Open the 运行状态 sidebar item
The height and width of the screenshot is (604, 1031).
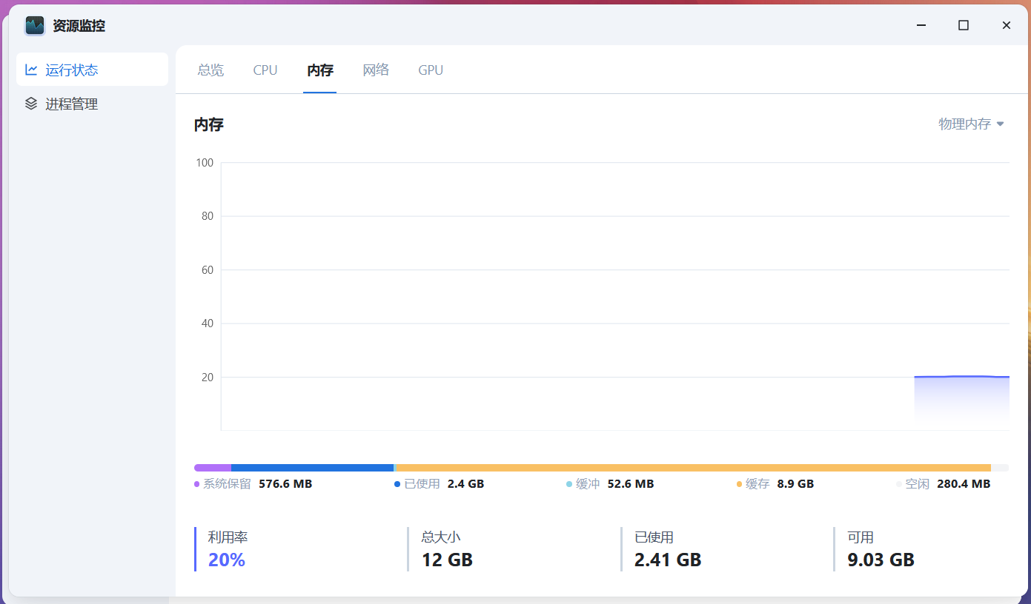click(93, 70)
